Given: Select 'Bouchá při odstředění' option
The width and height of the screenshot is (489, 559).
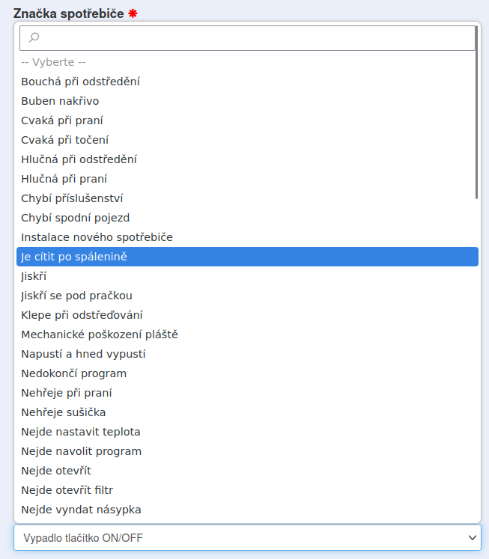Looking at the screenshot, I should 80,82.
